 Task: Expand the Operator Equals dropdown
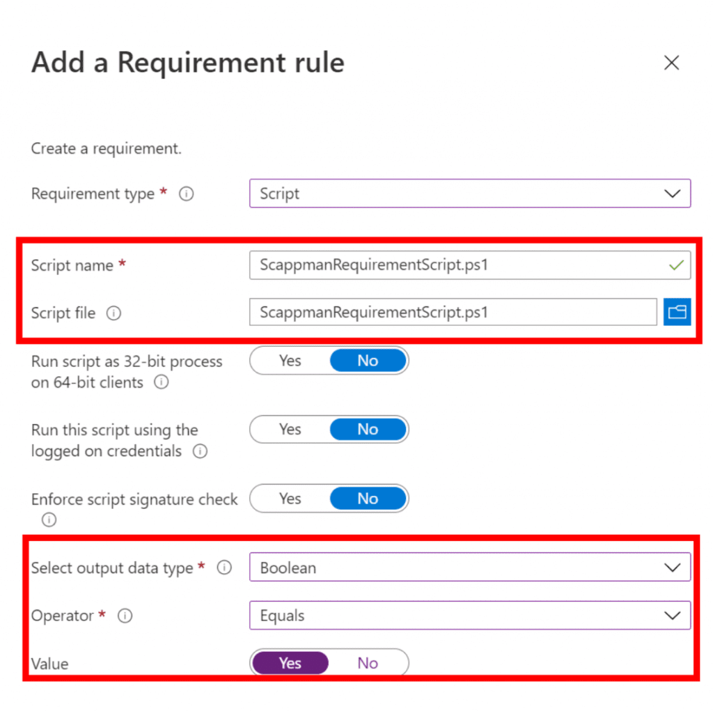(x=470, y=616)
